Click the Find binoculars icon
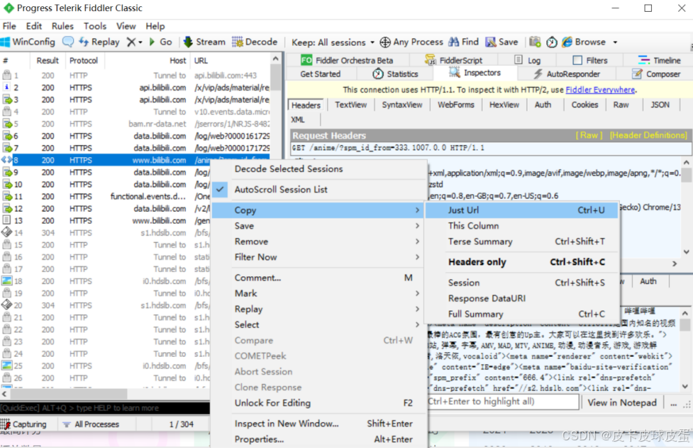The height and width of the screenshot is (448, 693). pos(454,42)
